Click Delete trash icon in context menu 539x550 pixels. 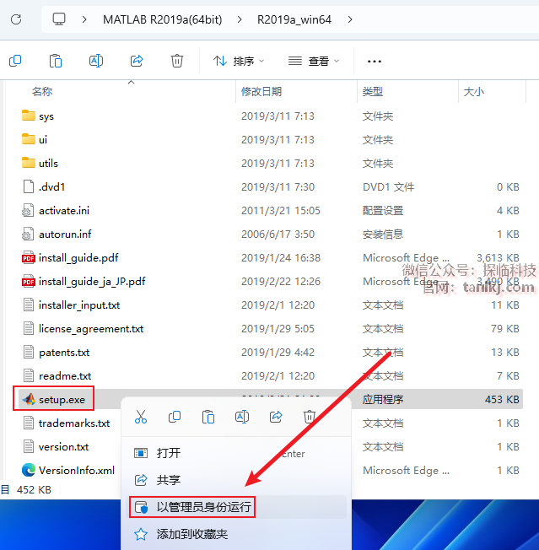pos(310,417)
